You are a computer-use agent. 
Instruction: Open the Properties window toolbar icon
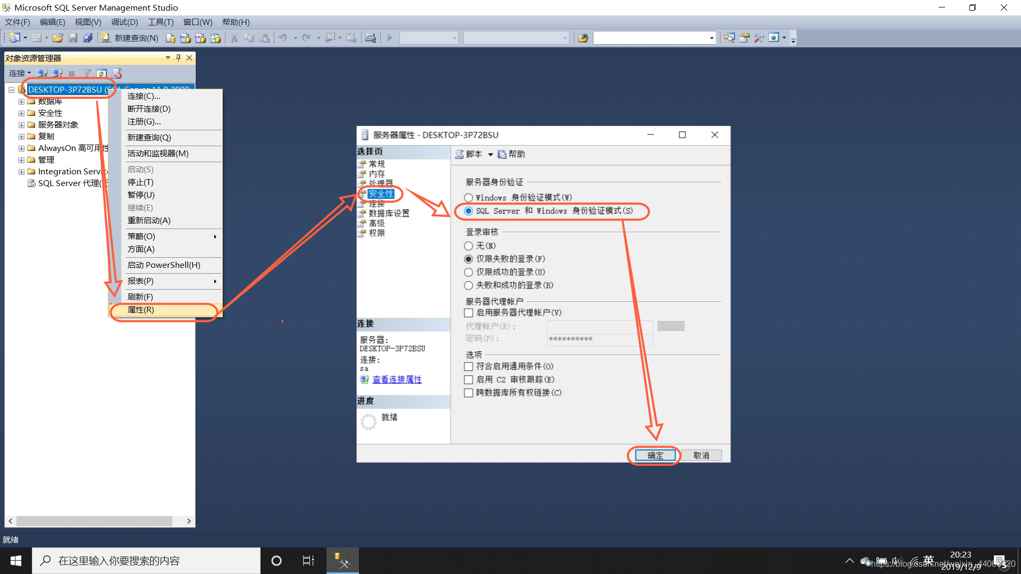click(x=744, y=38)
